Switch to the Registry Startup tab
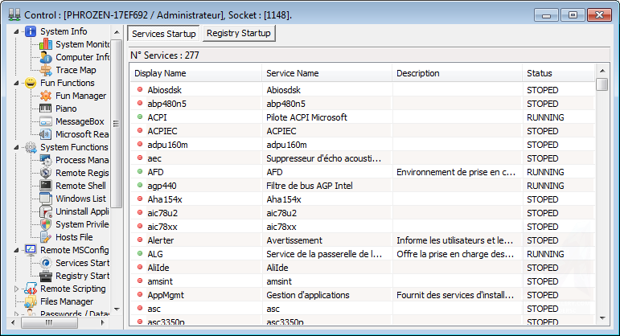 tap(239, 33)
